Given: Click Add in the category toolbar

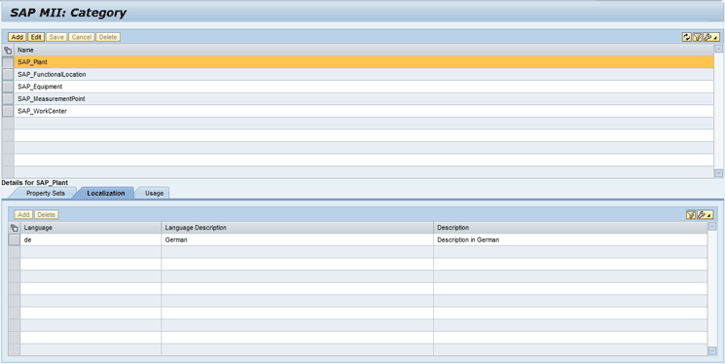Looking at the screenshot, I should [18, 37].
